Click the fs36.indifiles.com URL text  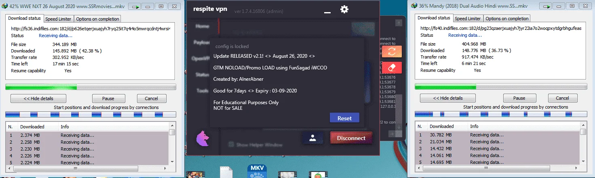[x=91, y=29]
